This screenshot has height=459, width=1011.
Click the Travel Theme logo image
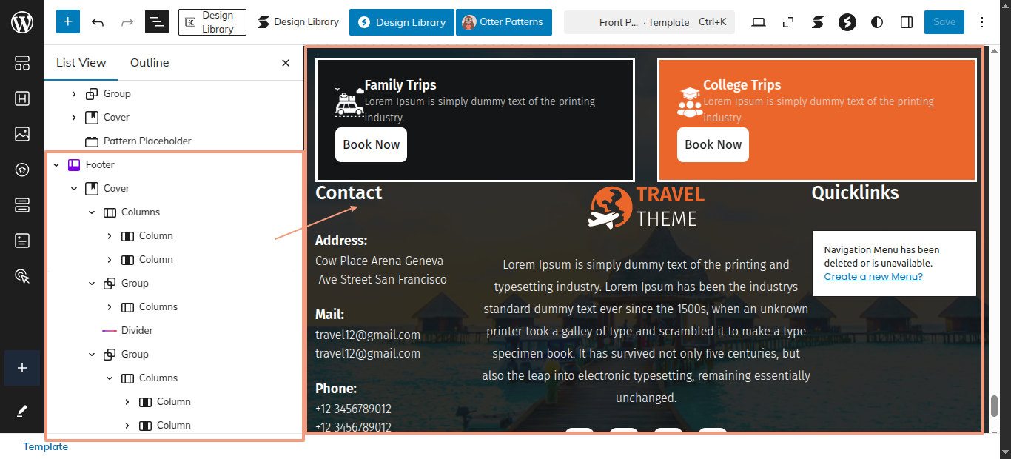pyautogui.click(x=645, y=207)
